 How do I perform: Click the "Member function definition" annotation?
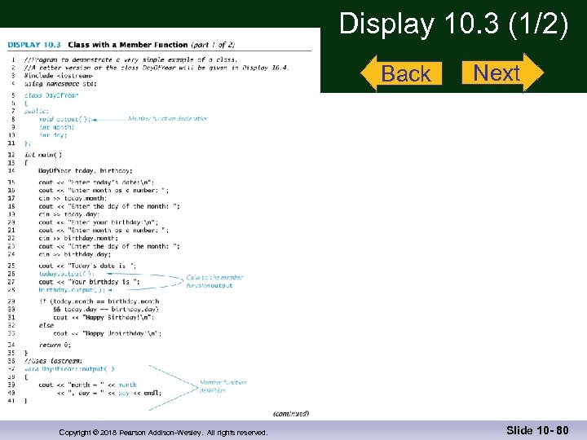[x=223, y=386]
